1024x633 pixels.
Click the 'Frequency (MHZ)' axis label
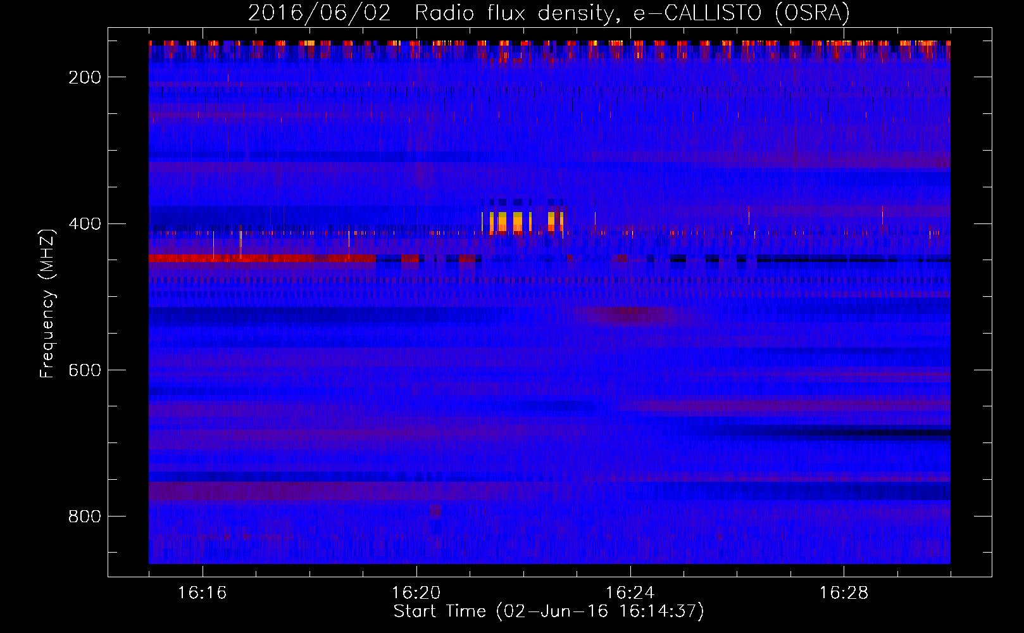[x=47, y=303]
